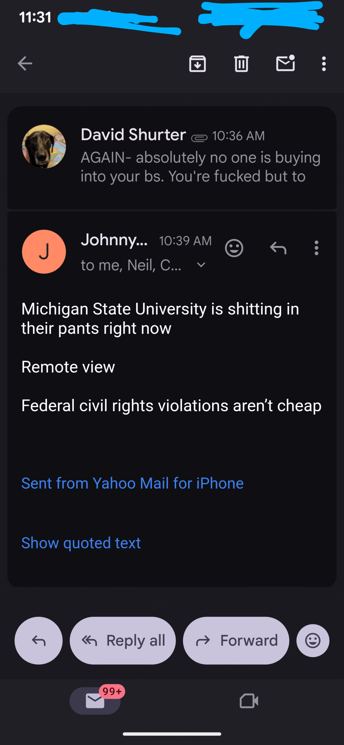Viewport: 344px width, 745px height.
Task: Open Sent from Yahoo Mail for iPhone link
Action: (x=132, y=483)
